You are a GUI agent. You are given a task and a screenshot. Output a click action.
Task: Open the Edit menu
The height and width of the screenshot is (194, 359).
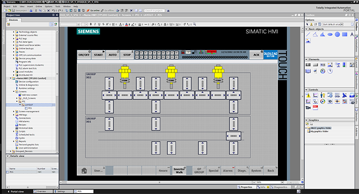click(15, 7)
